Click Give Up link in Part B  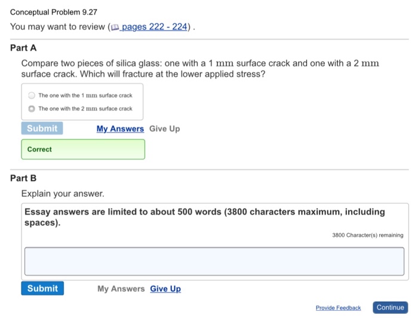[x=165, y=289]
